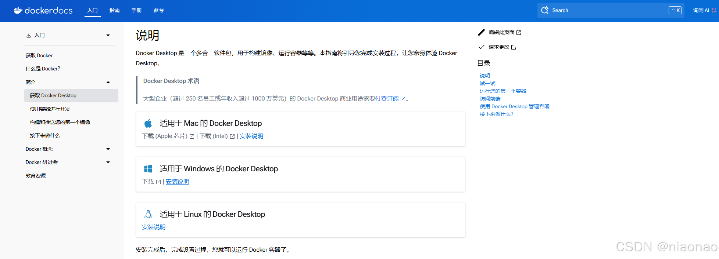Click external icon after 下载 (Apple 芯片)
The height and width of the screenshot is (259, 719).
(192, 136)
